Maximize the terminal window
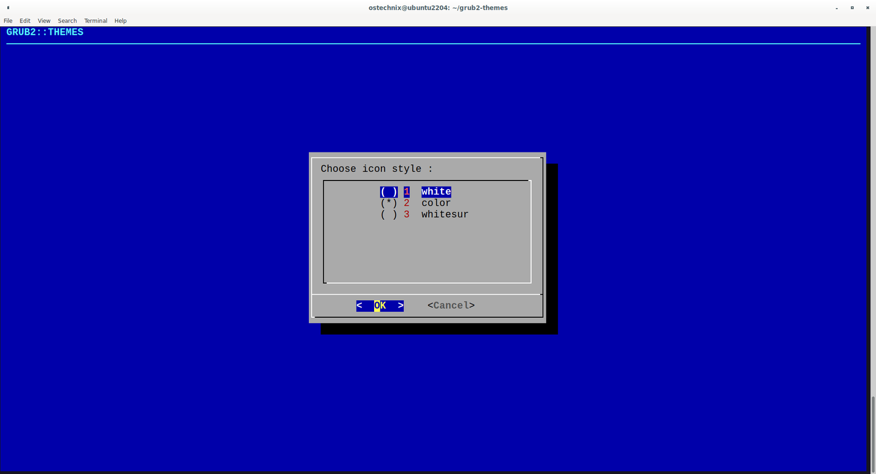Screen dimensions: 876x474 point(852,8)
